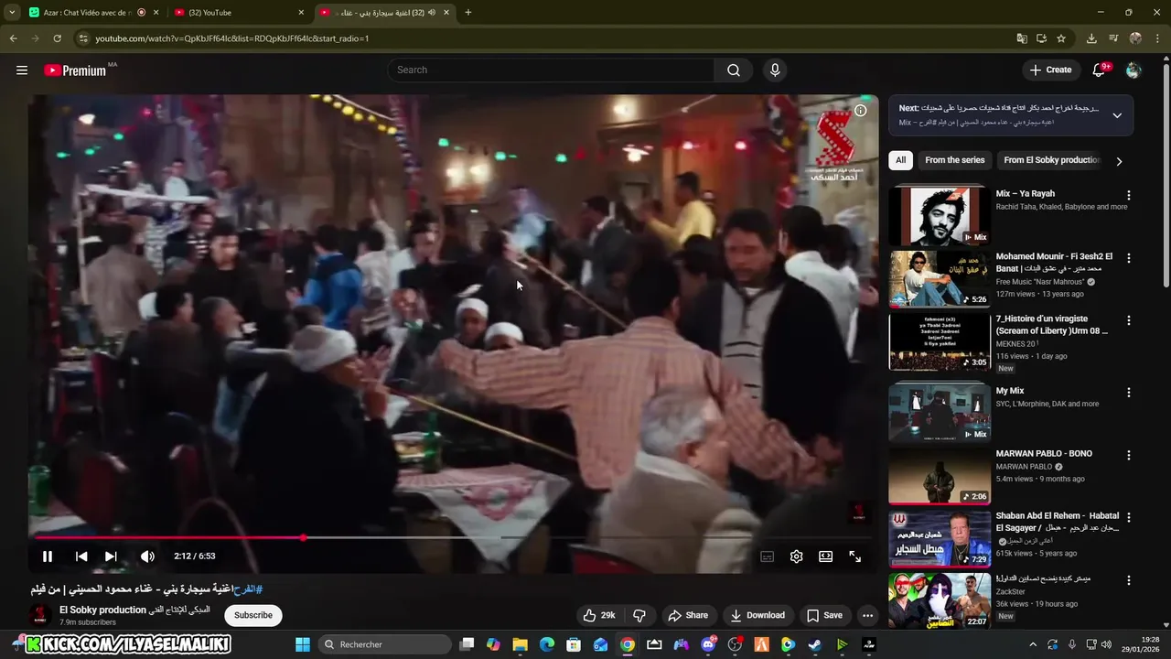Open options for the ZackSter video
This screenshot has width=1171, height=659.
coord(1129,579)
